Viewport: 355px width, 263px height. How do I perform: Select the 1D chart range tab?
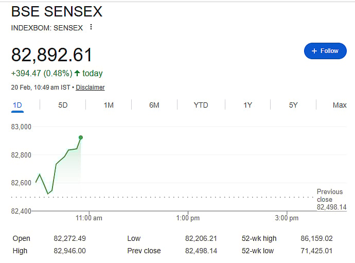point(17,105)
